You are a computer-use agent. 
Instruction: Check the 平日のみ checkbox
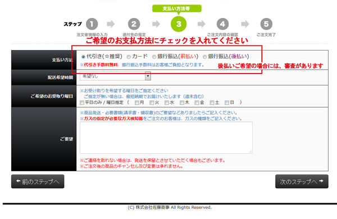coord(82,103)
